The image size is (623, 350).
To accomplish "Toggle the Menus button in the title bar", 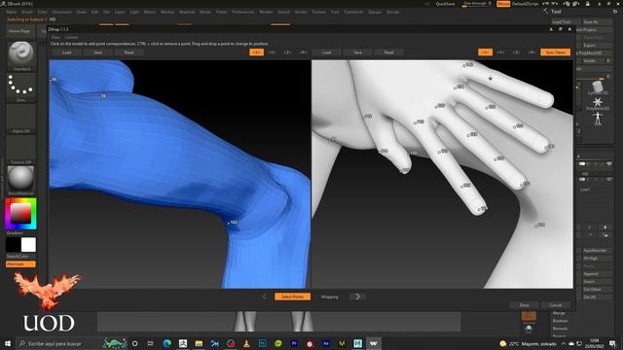I will (x=503, y=4).
